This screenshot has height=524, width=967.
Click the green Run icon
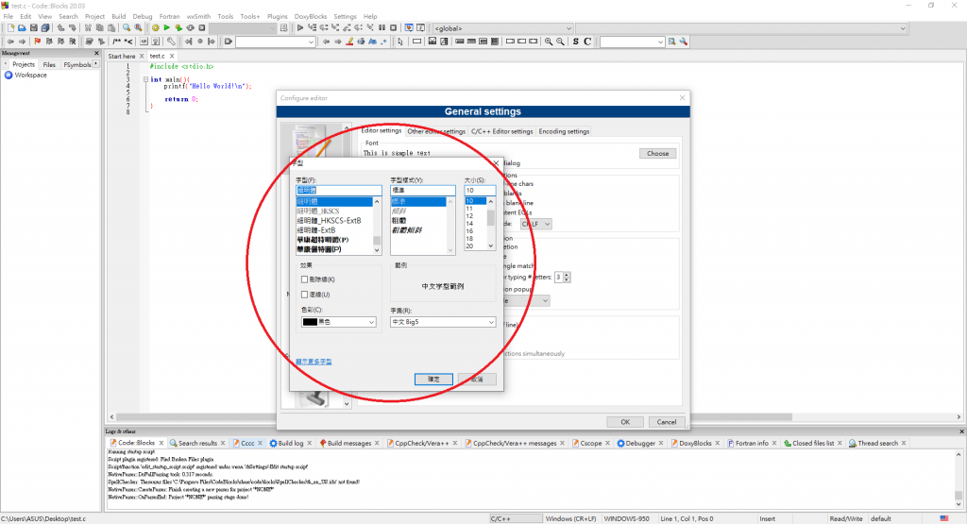point(166,27)
